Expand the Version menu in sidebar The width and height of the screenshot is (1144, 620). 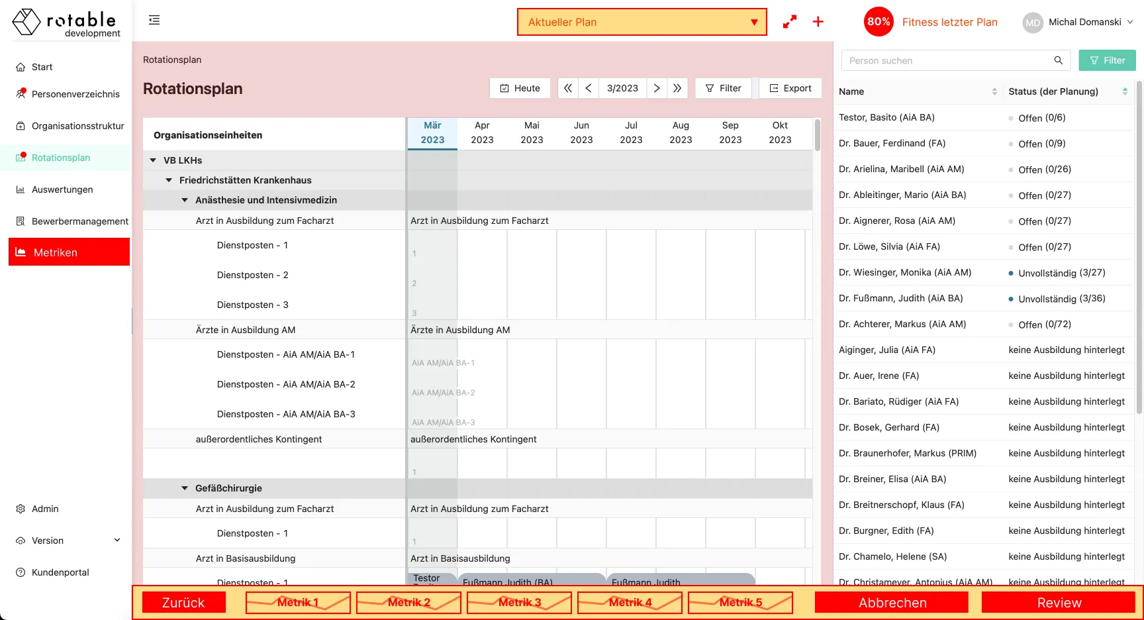117,541
